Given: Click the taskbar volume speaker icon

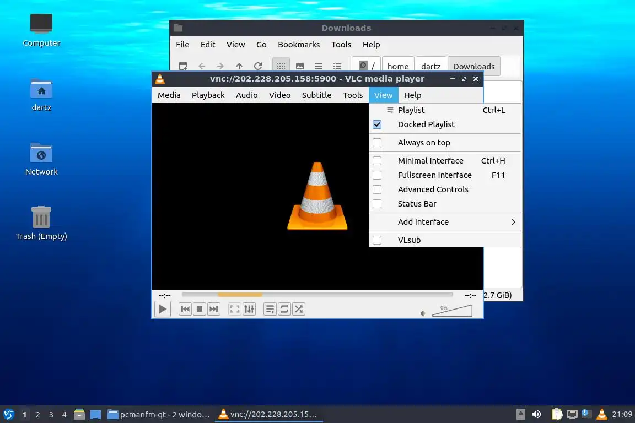Looking at the screenshot, I should pos(536,414).
